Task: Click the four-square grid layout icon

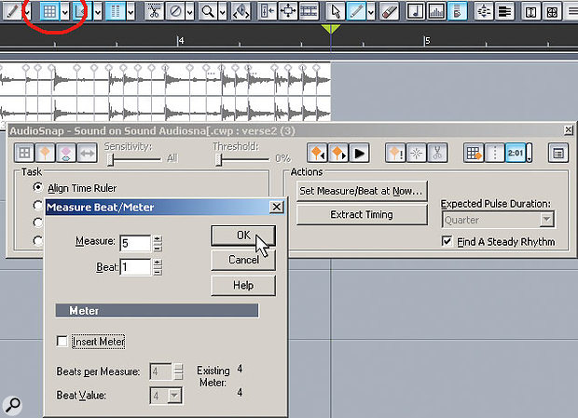Action: coord(552,11)
